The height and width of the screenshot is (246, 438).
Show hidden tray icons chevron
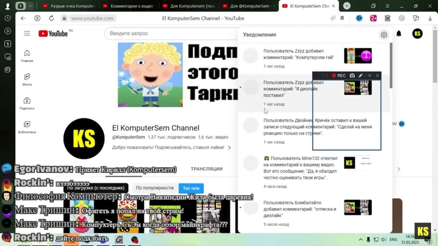pyautogui.click(x=361, y=240)
